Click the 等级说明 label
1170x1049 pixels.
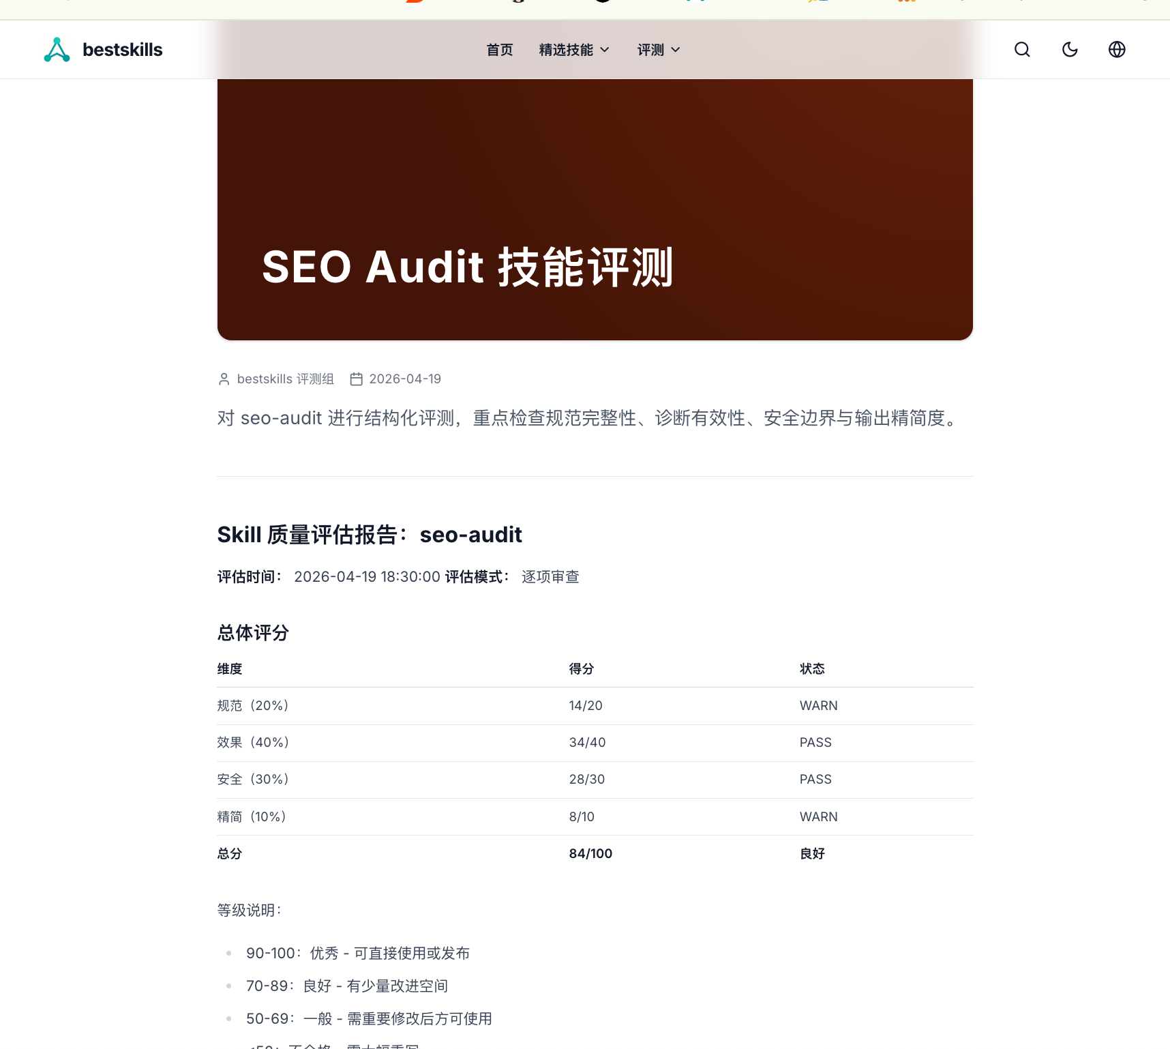pos(250,911)
